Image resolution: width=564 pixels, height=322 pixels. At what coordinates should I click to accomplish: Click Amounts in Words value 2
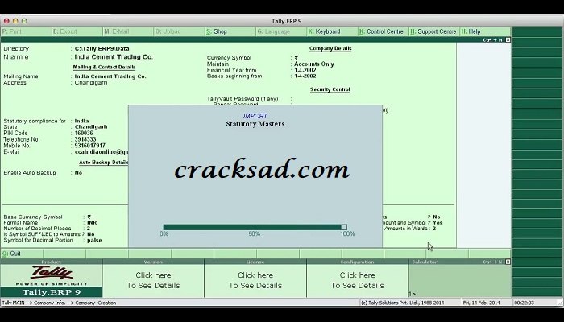pyautogui.click(x=434, y=229)
